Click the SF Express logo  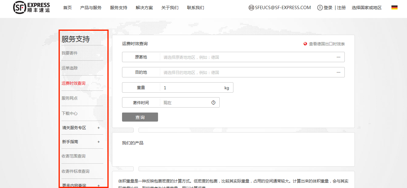pos(31,8)
